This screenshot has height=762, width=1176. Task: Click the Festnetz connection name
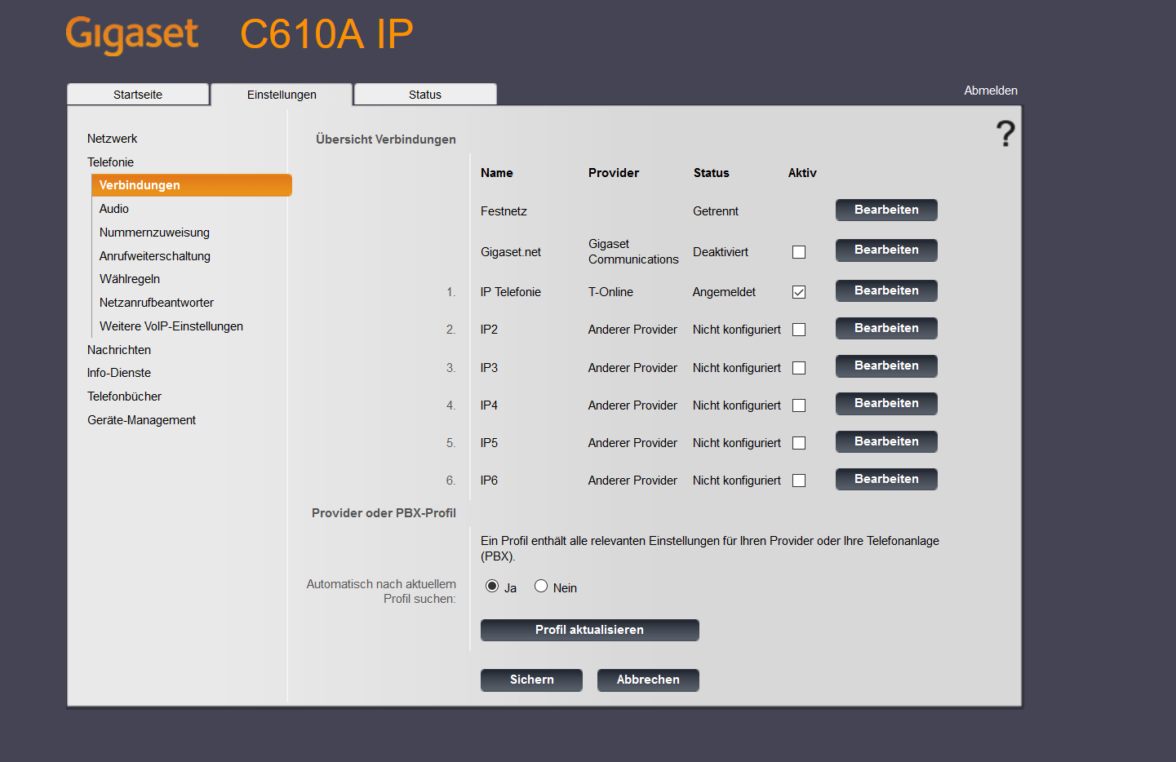tap(504, 211)
